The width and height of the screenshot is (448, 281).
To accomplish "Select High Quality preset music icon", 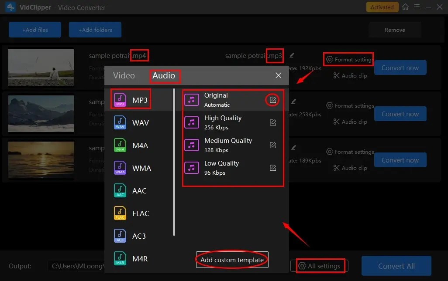I will point(191,122).
